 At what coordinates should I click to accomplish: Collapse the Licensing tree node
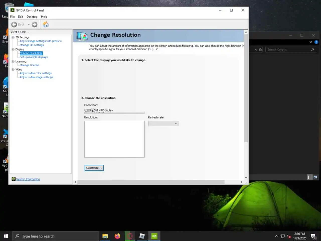click(x=13, y=61)
